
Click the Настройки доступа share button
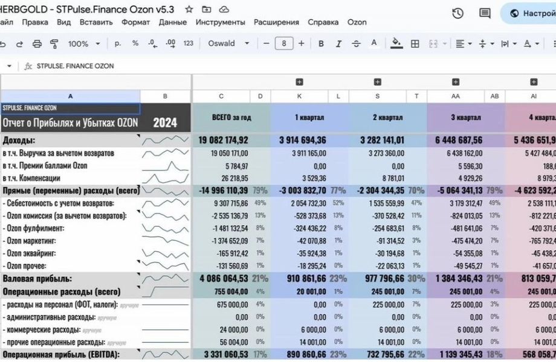coord(529,13)
